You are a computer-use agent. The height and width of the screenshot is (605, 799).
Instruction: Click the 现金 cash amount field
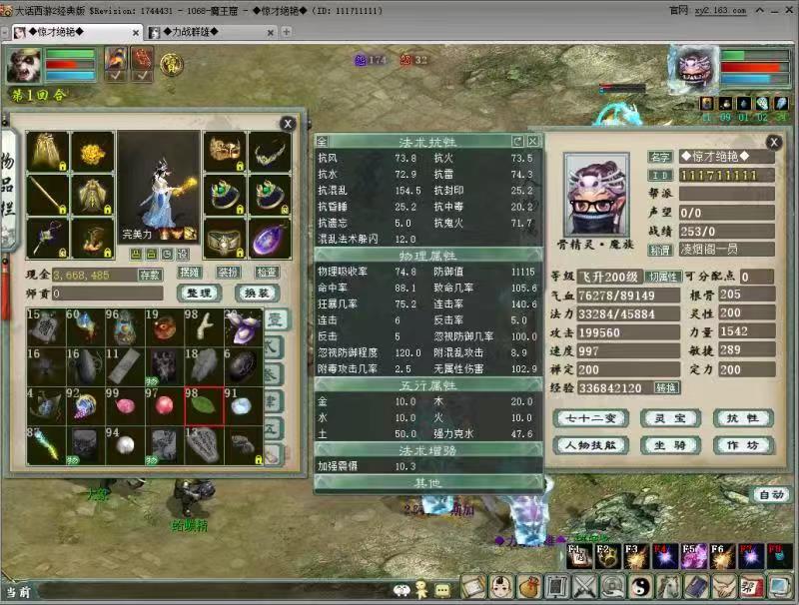click(x=94, y=276)
